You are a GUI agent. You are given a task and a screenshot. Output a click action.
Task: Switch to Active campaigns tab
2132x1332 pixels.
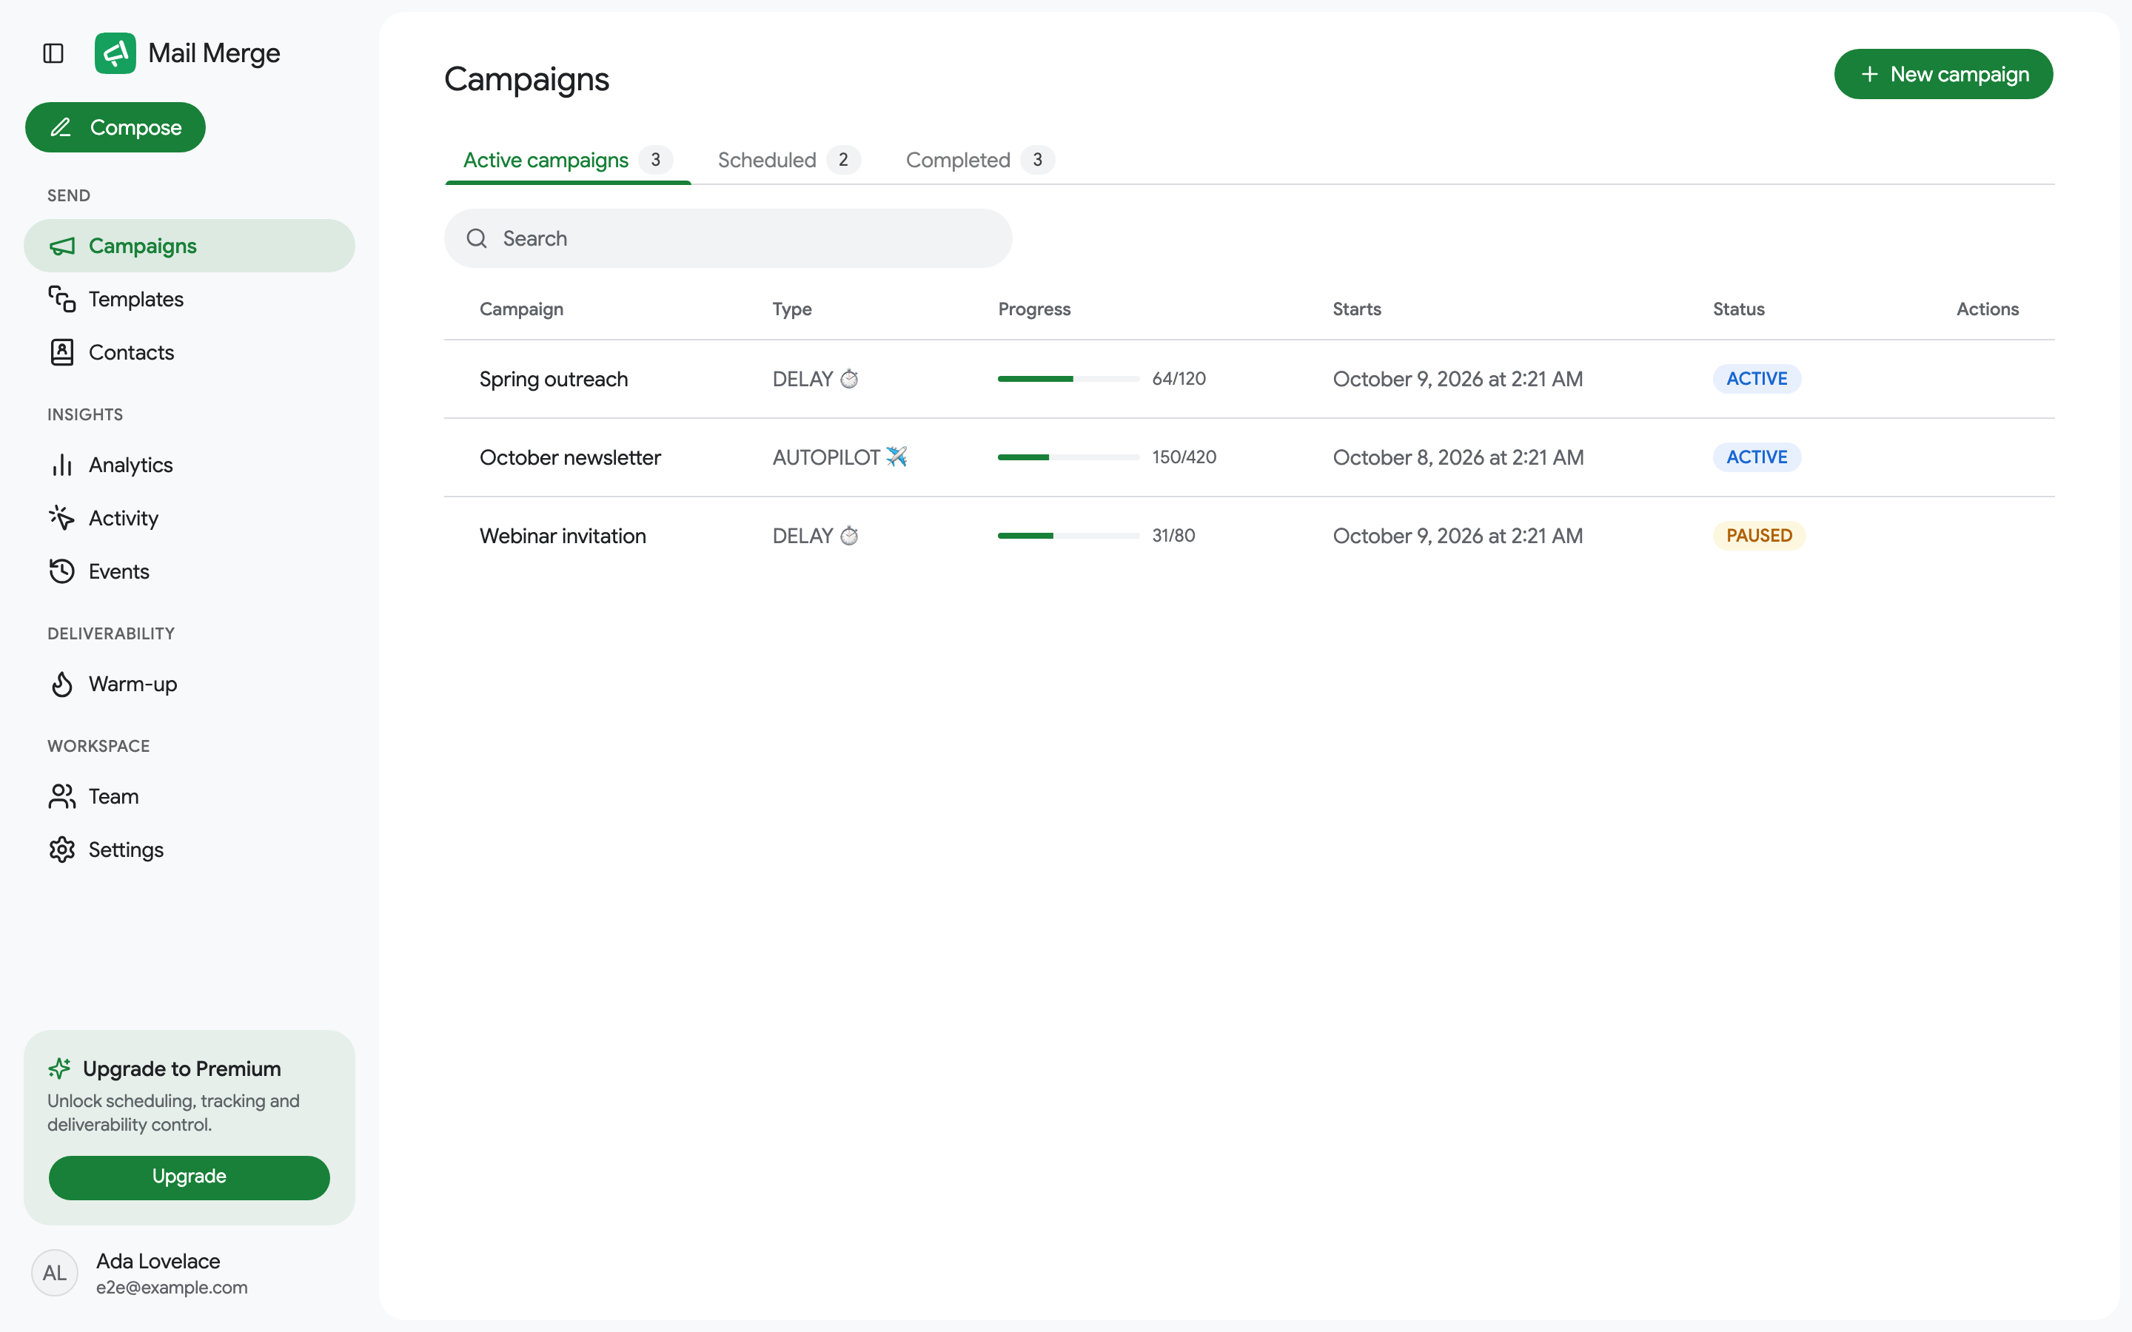pyautogui.click(x=569, y=161)
